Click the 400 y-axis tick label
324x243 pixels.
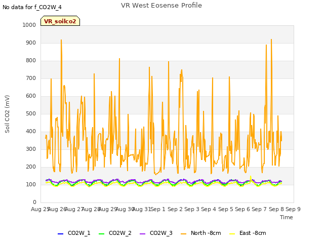tap(31, 132)
